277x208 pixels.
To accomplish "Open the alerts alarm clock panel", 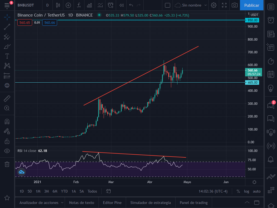I will tap(271, 20).
